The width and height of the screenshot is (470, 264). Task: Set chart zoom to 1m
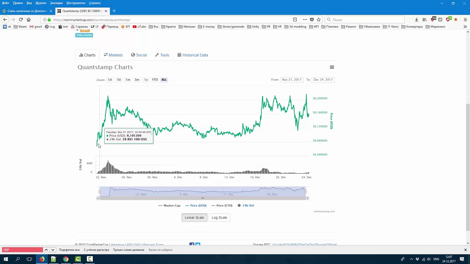(128, 80)
